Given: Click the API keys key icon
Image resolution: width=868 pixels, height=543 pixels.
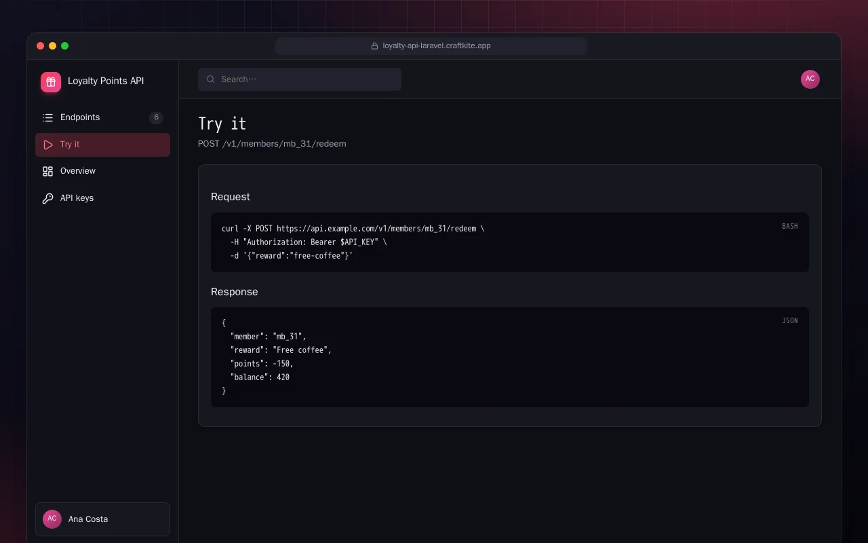Looking at the screenshot, I should tap(47, 198).
